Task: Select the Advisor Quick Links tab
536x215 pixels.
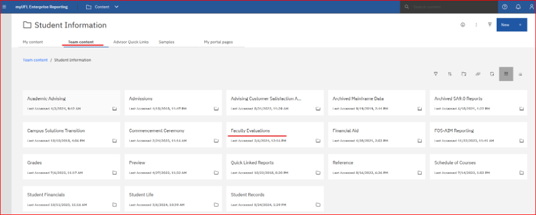Action: 131,42
